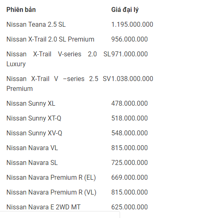The width and height of the screenshot is (211, 218).
Task: Select the Nissan Navara VL entry
Action: (x=32, y=148)
